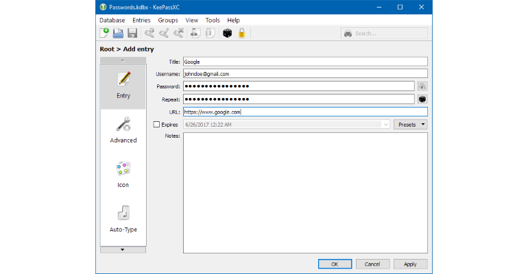Viewport: 528px width, 274px height.
Task: Lock the database with the padlock icon
Action: coord(242,33)
